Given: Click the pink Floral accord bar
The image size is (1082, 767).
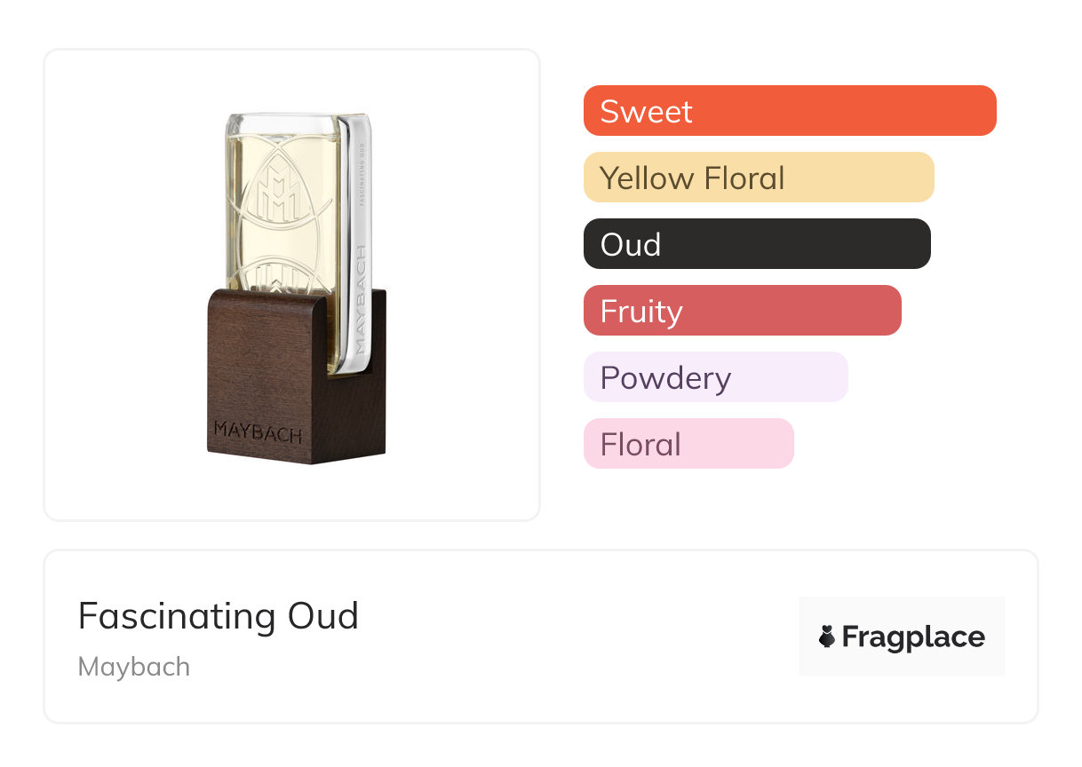Looking at the screenshot, I should (x=688, y=444).
